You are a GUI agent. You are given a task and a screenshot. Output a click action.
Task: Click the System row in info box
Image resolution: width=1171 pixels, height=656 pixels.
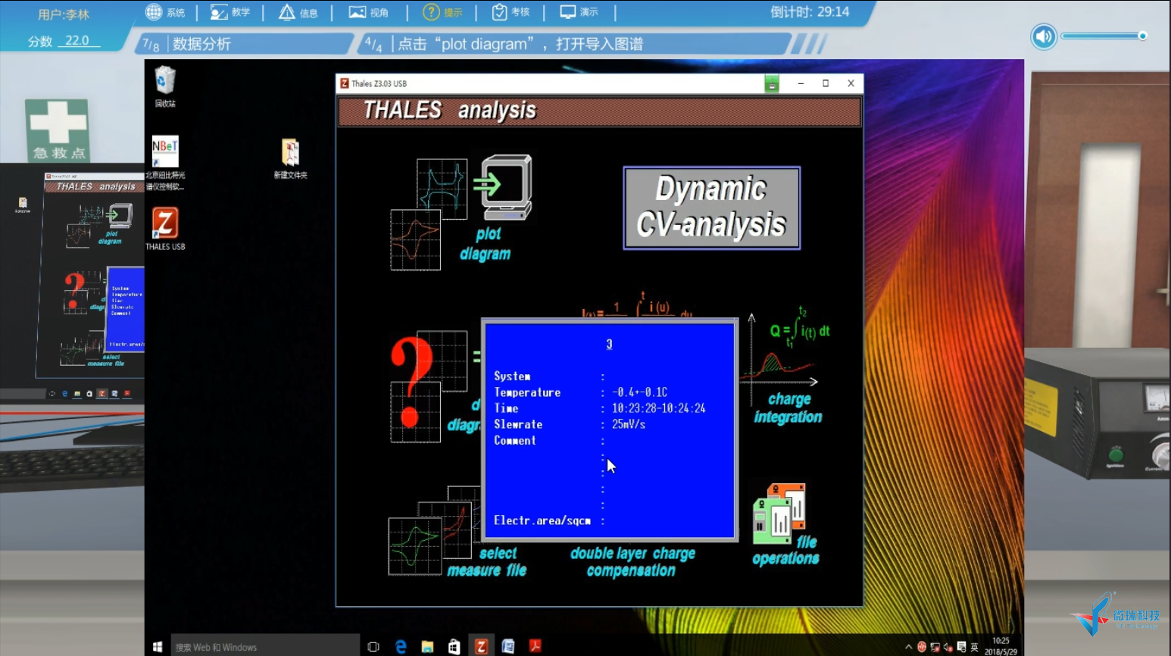tap(549, 376)
